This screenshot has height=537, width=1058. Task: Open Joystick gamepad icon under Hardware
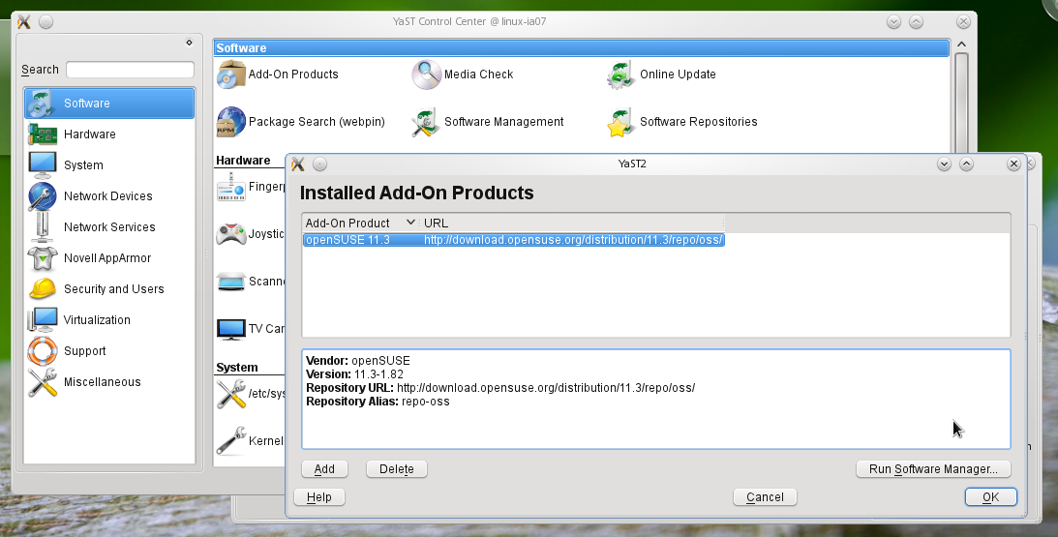[230, 234]
